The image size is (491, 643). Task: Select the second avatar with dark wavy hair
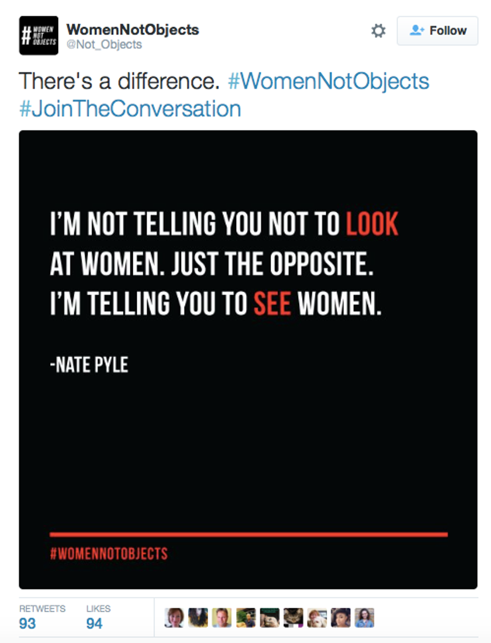pyautogui.click(x=198, y=618)
